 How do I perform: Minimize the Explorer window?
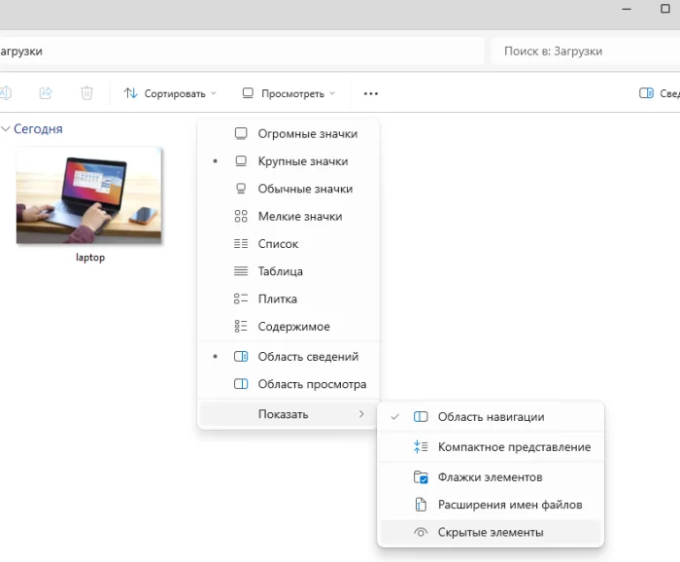627,9
